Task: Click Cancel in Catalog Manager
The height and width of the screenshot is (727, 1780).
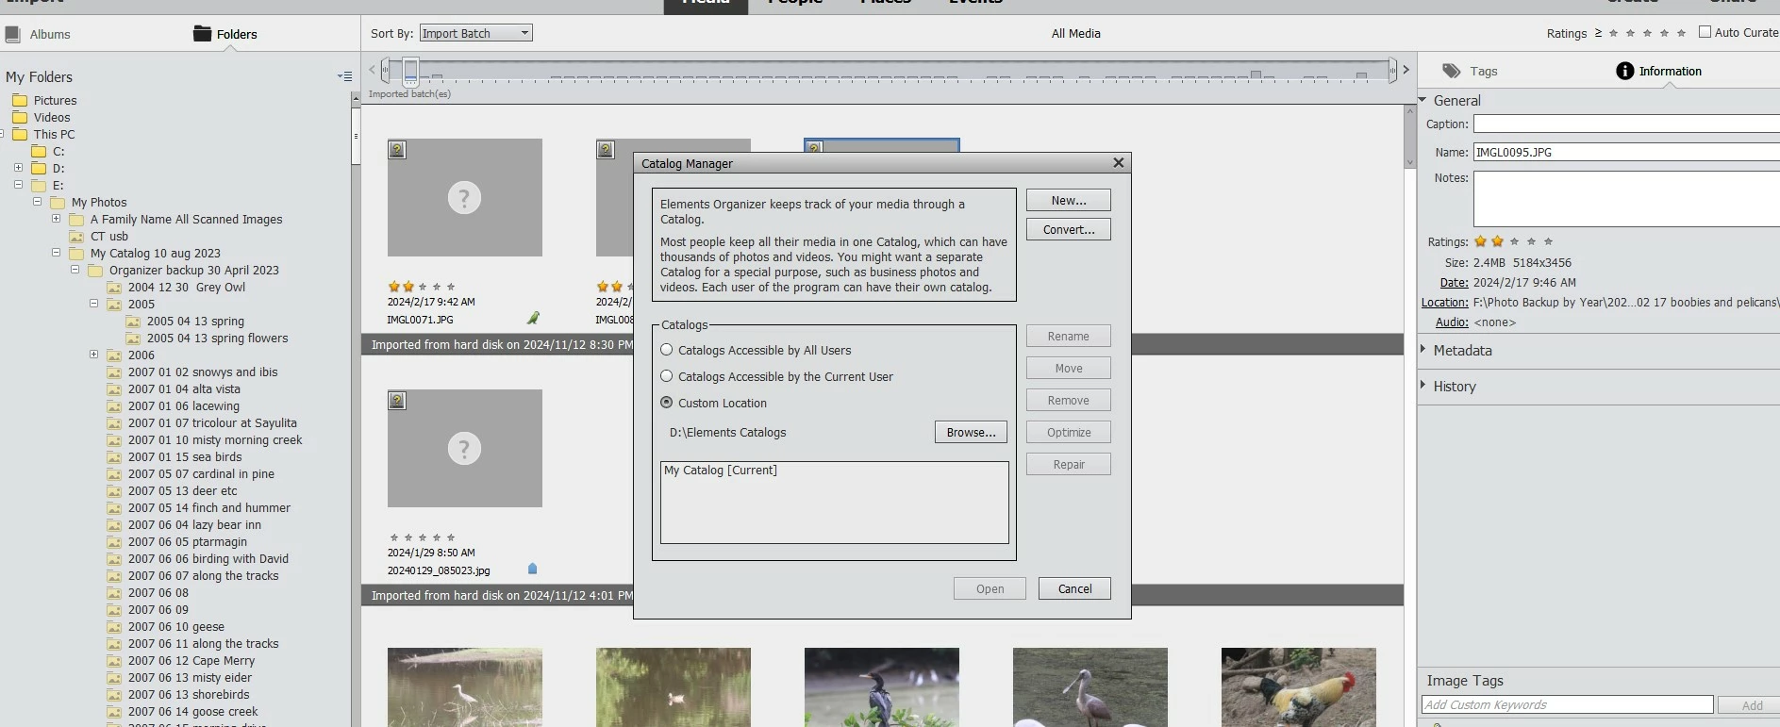Action: pyautogui.click(x=1074, y=588)
